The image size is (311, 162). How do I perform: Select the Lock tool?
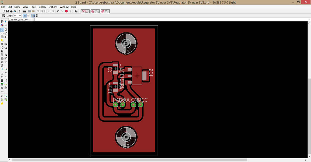[x=2, y=51]
